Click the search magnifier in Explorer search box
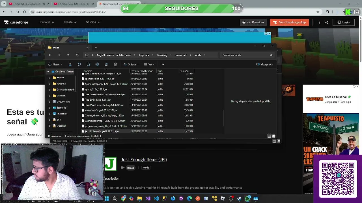Screen dimensions: 362x203 pos(271,55)
